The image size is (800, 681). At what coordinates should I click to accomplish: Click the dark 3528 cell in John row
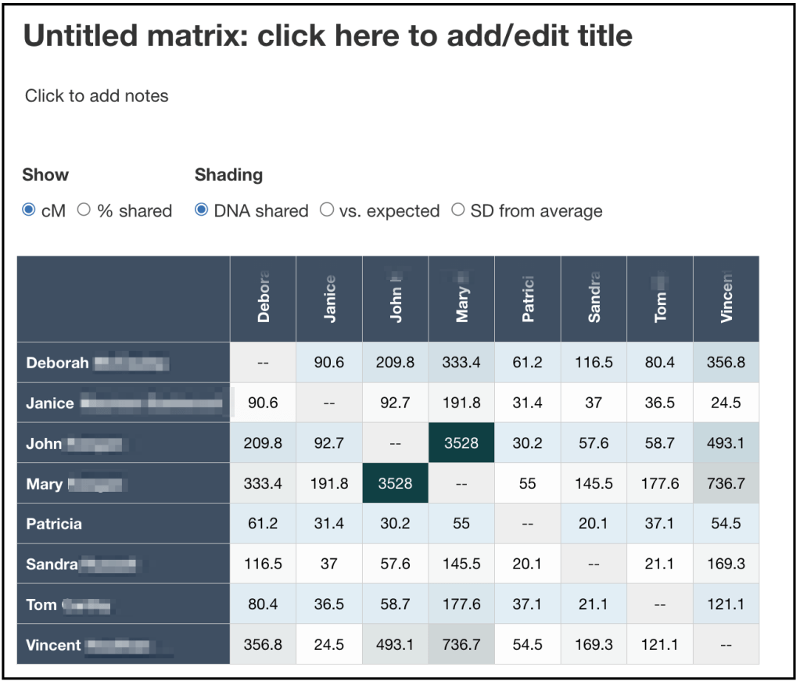461,443
